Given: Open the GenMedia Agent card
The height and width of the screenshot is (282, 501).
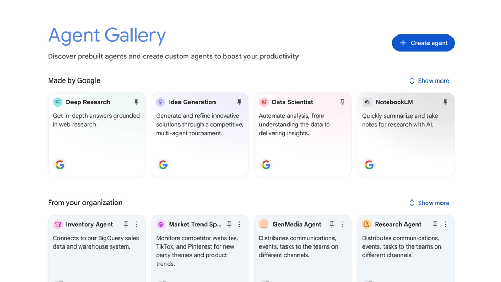Looking at the screenshot, I should [x=303, y=249].
